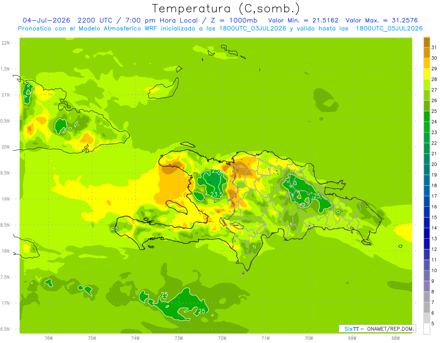The image size is (444, 343).
Task: Click the 23 colorbar scale label
Action: (434, 132)
